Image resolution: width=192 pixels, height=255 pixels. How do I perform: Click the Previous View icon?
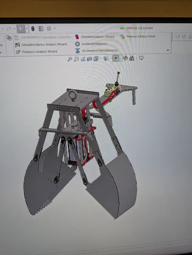[x=83, y=59]
